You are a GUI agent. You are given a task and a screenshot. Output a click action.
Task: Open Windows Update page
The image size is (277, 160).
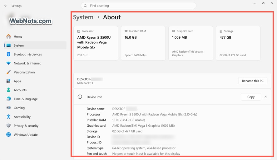click(35, 134)
